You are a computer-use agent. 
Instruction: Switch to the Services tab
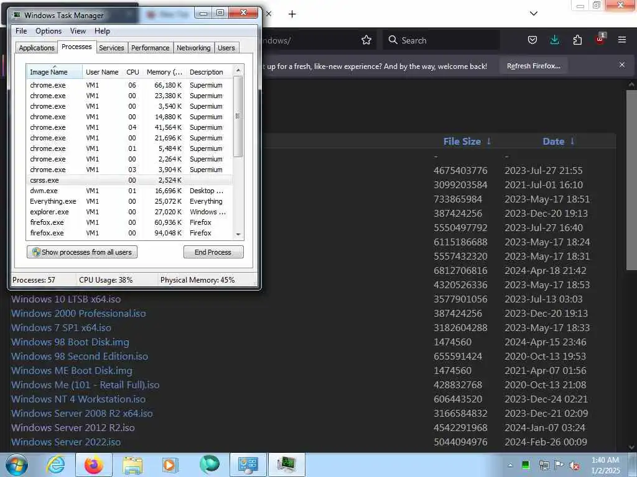coord(111,48)
